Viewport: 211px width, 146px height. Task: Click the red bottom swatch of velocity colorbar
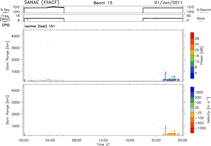coord(192,130)
